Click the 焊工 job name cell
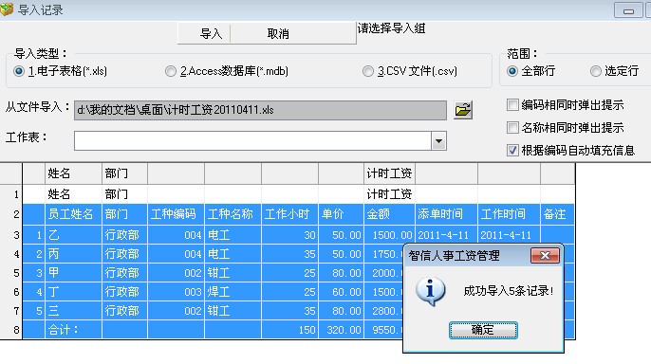 click(232, 292)
